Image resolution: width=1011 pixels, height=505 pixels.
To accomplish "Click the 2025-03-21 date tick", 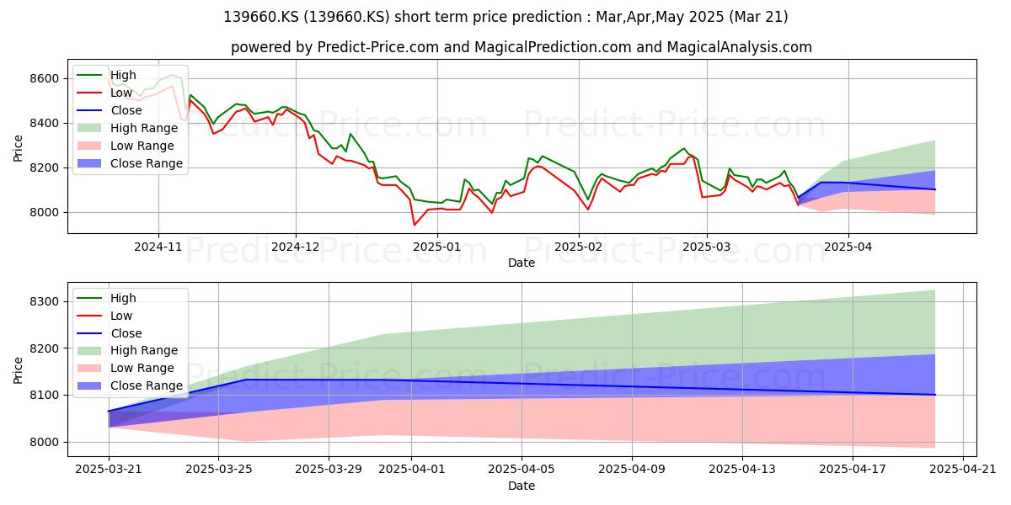I will (x=108, y=470).
